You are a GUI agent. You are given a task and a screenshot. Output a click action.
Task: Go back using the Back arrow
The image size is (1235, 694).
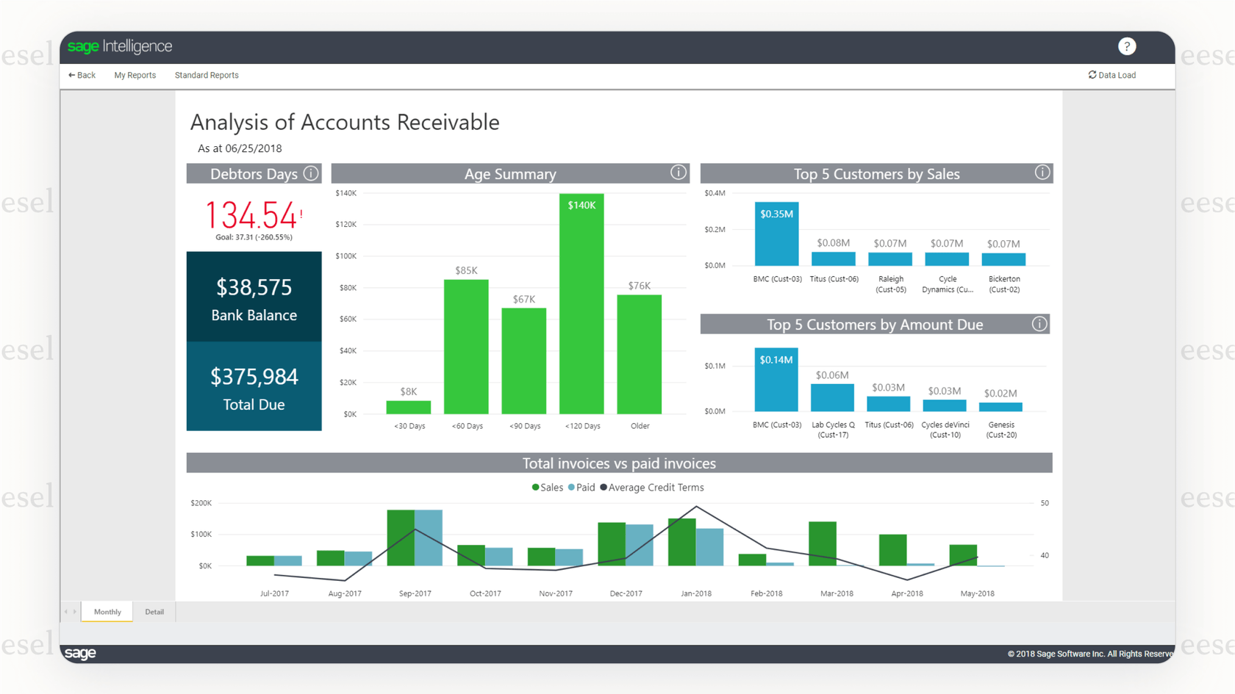(82, 75)
